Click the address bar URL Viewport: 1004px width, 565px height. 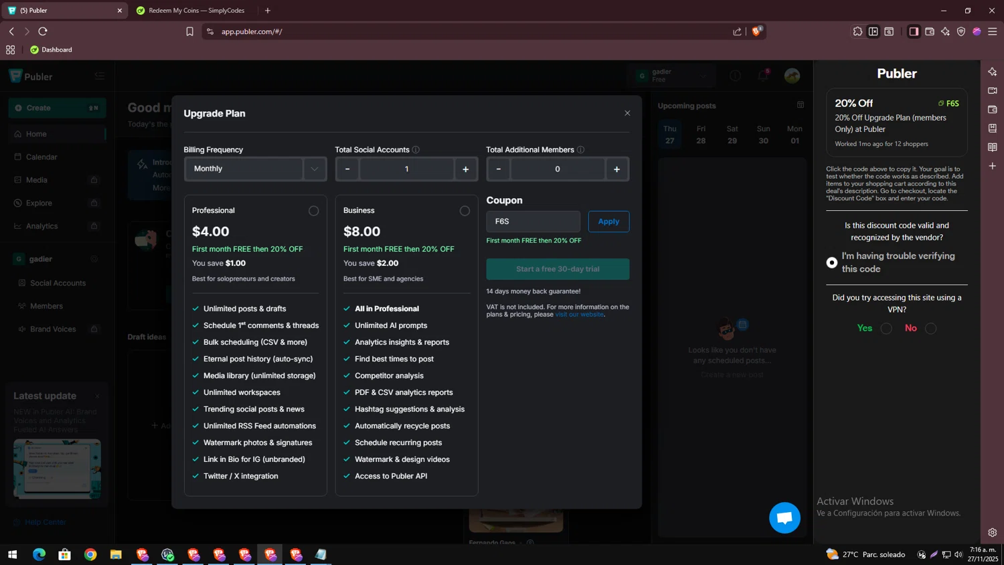[252, 31]
